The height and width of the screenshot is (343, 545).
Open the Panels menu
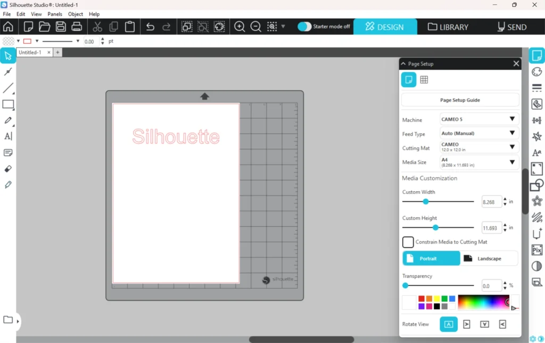tap(55, 14)
